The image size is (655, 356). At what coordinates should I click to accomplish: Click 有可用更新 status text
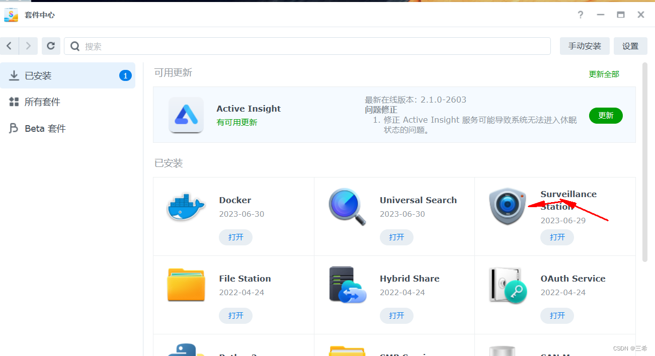[237, 122]
